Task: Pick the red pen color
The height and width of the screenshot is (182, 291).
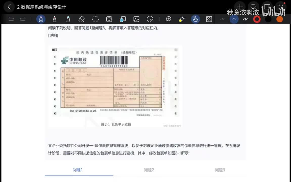Action: point(257,19)
